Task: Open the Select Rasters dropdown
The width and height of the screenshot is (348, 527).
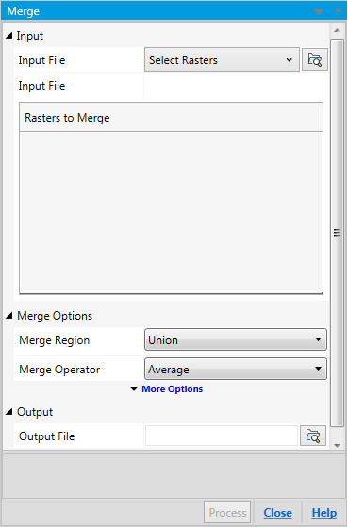Action: click(222, 59)
